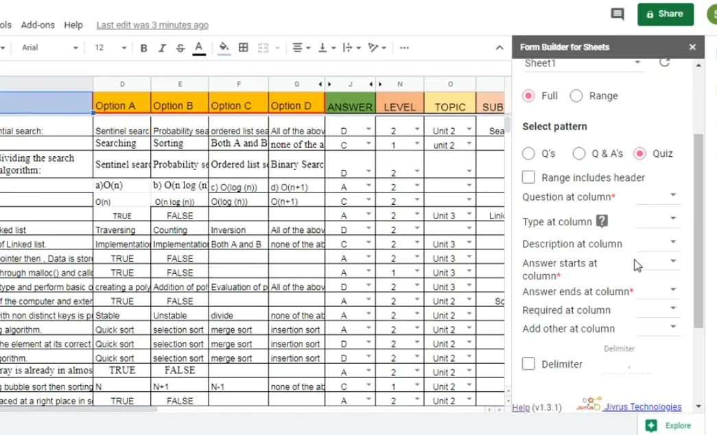The image size is (717, 435).
Task: Apply strikethrough formatting
Action: 180,48
